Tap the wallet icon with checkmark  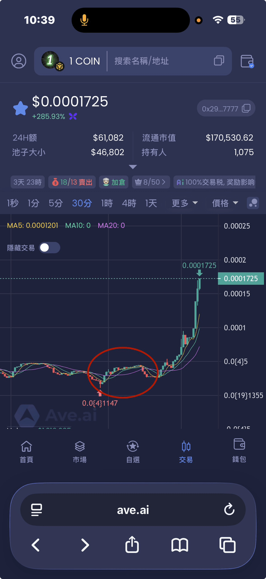[x=247, y=61]
